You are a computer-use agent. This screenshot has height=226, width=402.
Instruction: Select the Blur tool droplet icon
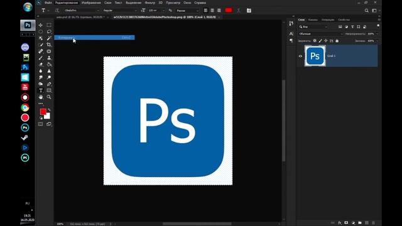point(40,71)
